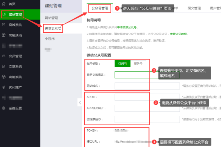Click the document icon beside 文章系统
Screen dimensions: 221x147
click(4, 67)
